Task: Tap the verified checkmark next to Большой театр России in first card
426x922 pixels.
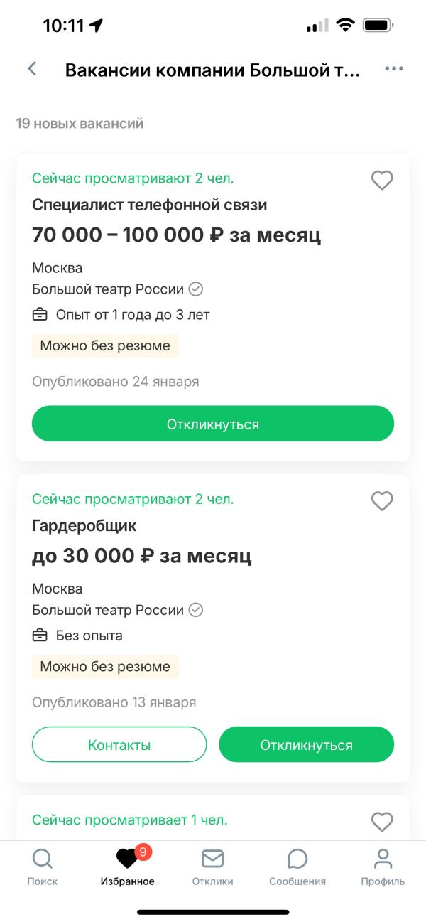Action: pyautogui.click(x=196, y=289)
